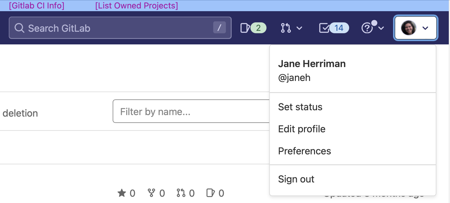450x203 pixels.
Task: Expand the merge requests dropdown chevron
Action: (299, 28)
